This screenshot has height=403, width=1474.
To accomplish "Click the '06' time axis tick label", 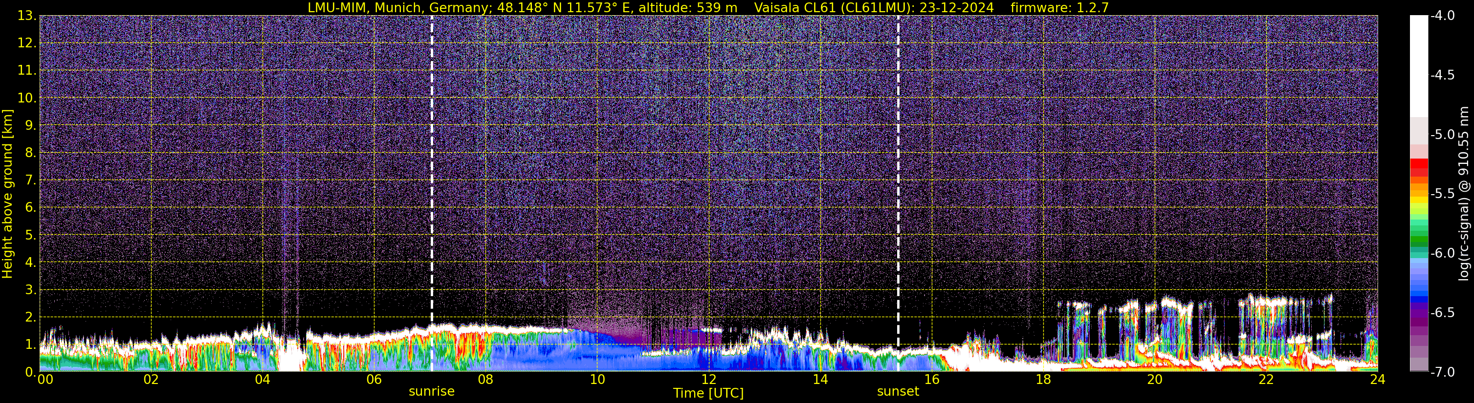I will [x=374, y=380].
